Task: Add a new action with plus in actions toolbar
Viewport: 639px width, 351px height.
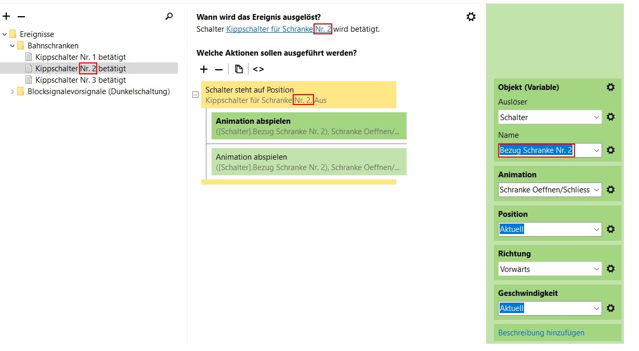Action: click(204, 69)
